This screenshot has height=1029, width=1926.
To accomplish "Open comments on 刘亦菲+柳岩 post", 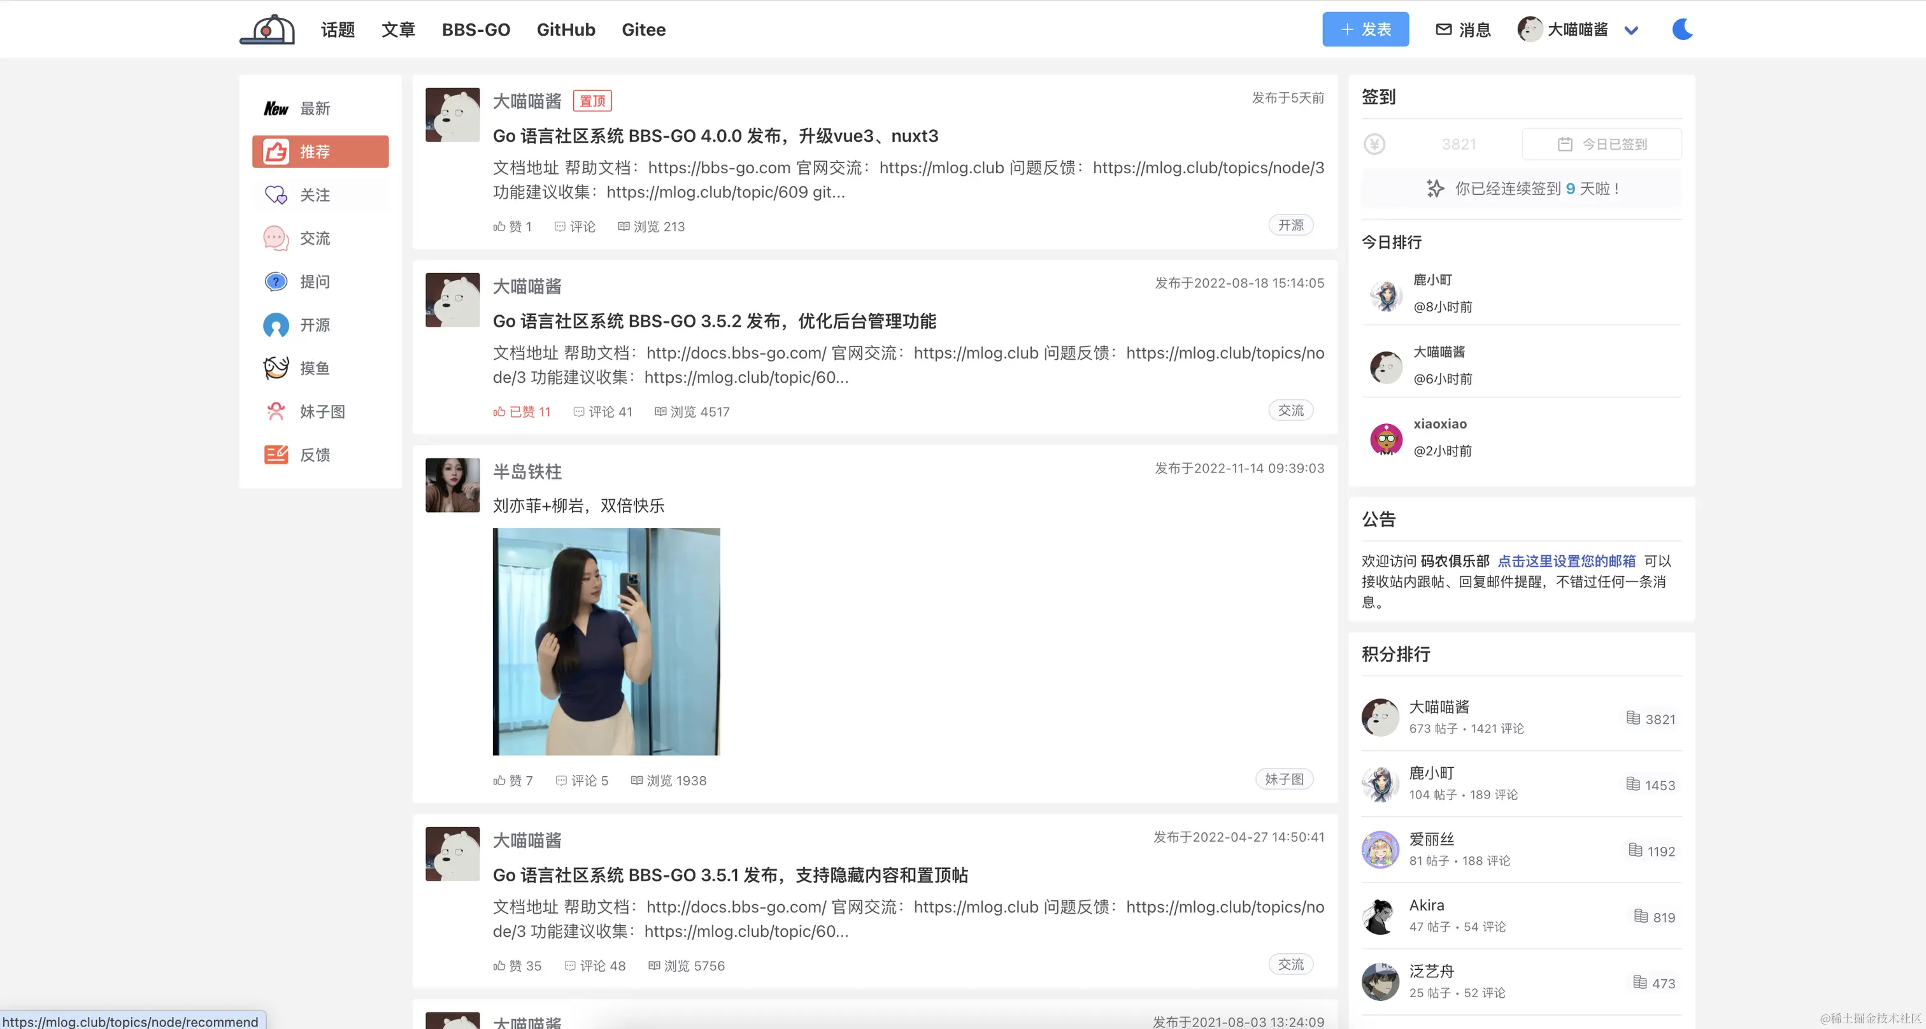I will [581, 780].
